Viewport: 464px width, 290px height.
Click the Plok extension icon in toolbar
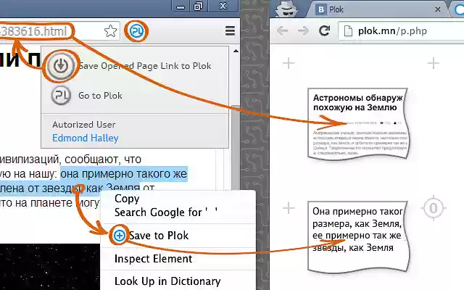point(136,30)
